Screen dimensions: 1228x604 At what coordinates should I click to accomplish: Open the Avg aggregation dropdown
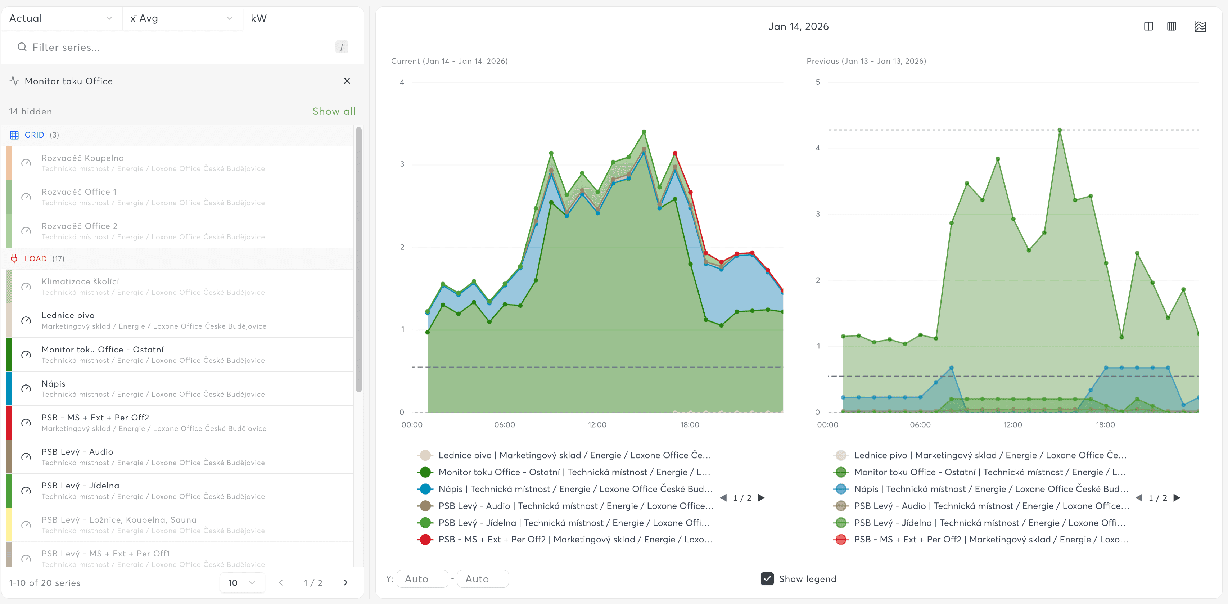coord(182,18)
